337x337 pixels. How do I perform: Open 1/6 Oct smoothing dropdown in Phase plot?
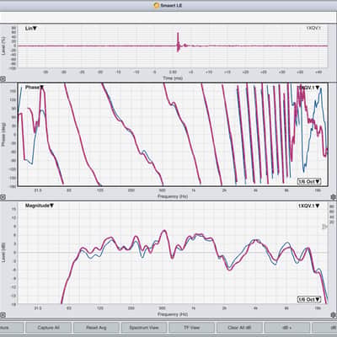309,181
